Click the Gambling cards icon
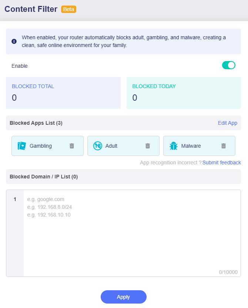This screenshot has width=248, height=308. click(21, 146)
